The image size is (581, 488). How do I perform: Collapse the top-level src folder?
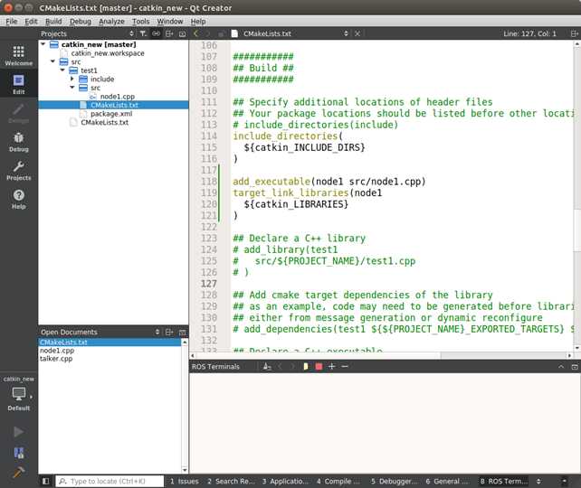pyautogui.click(x=53, y=61)
